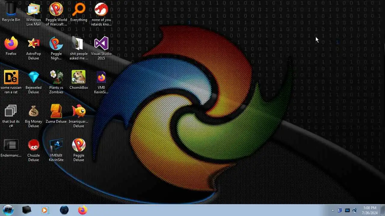Click the Show Desktop strip beside clock
Image resolution: width=385 pixels, height=216 pixels.
pyautogui.click(x=383, y=210)
